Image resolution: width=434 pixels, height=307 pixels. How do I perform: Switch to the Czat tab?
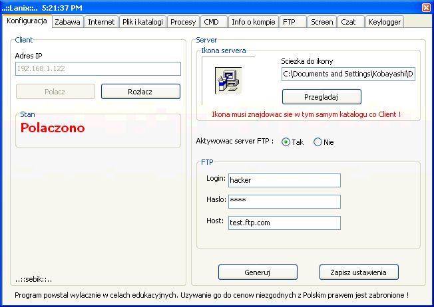pos(348,22)
